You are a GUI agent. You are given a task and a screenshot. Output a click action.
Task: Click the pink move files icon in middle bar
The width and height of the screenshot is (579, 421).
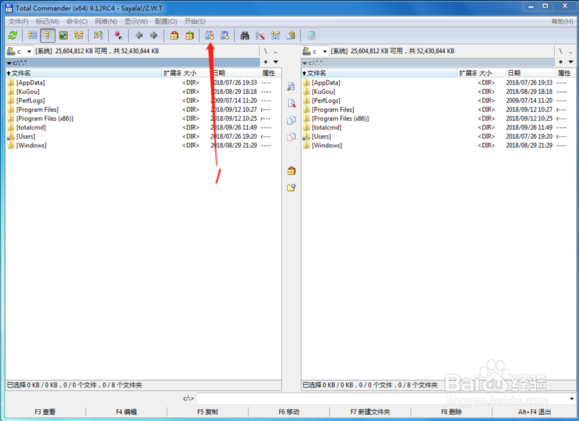291,137
